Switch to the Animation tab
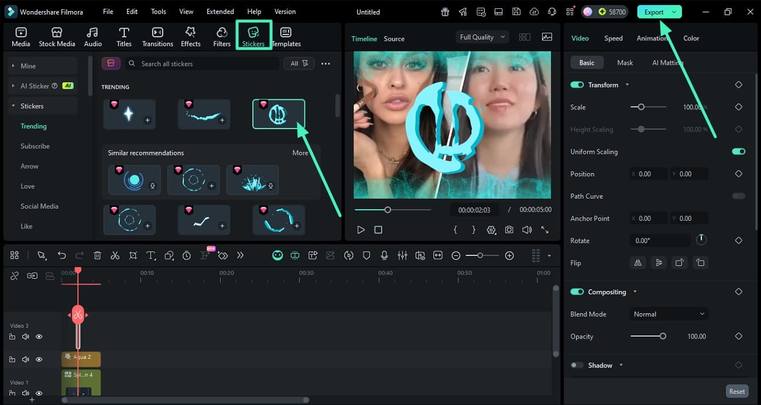The image size is (761, 405). pyautogui.click(x=652, y=38)
